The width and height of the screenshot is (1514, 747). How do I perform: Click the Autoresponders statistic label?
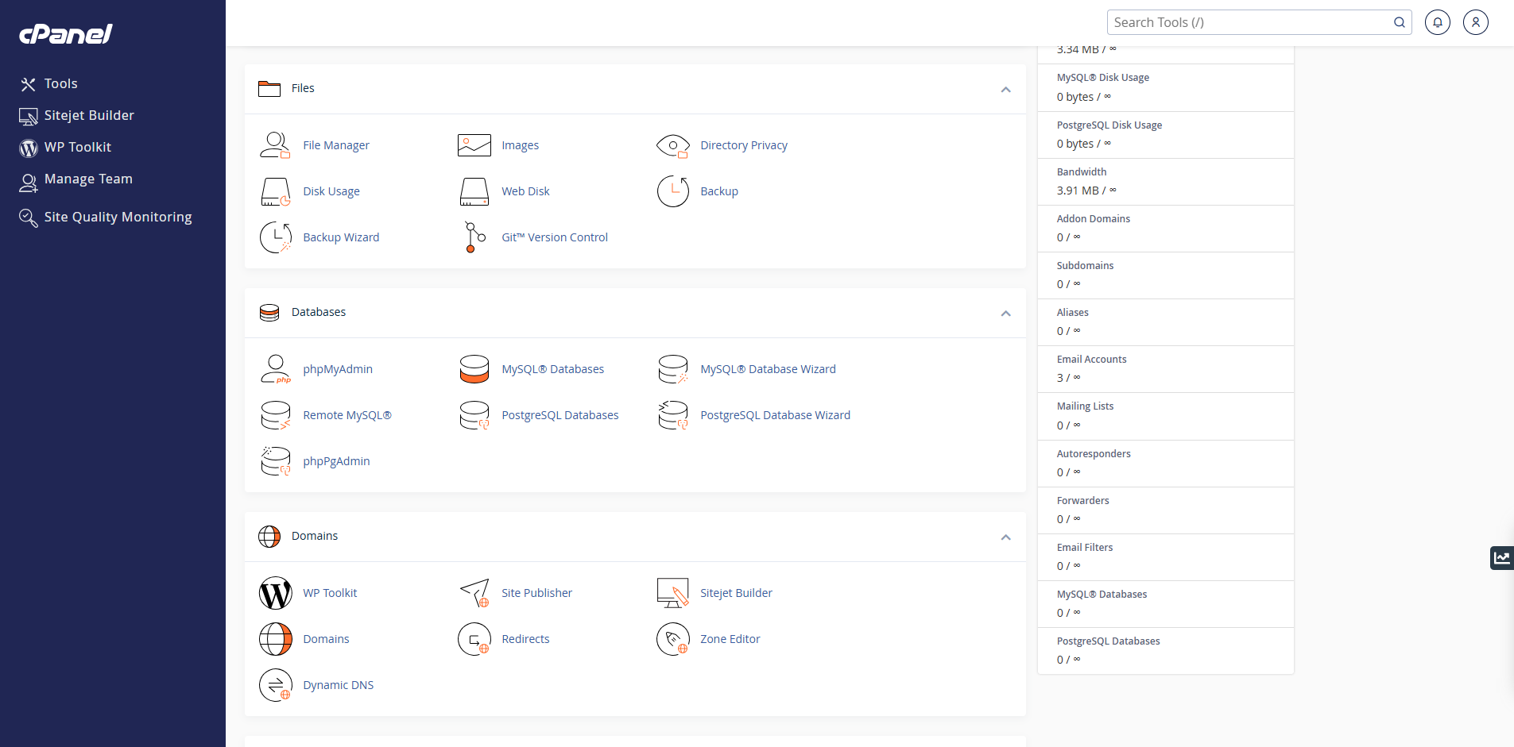1094,454
